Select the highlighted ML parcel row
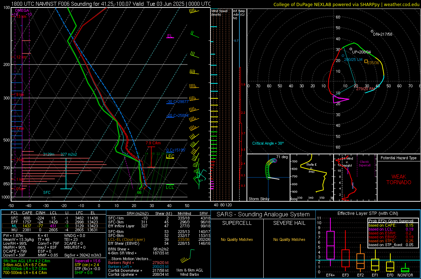 54,226
